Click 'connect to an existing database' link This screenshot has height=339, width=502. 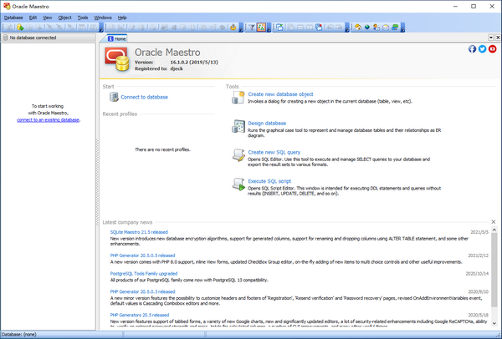(48, 120)
